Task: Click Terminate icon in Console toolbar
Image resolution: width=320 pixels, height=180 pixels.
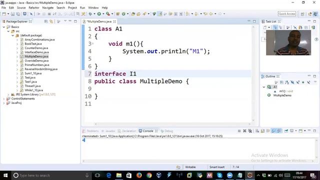Action: pos(239,131)
